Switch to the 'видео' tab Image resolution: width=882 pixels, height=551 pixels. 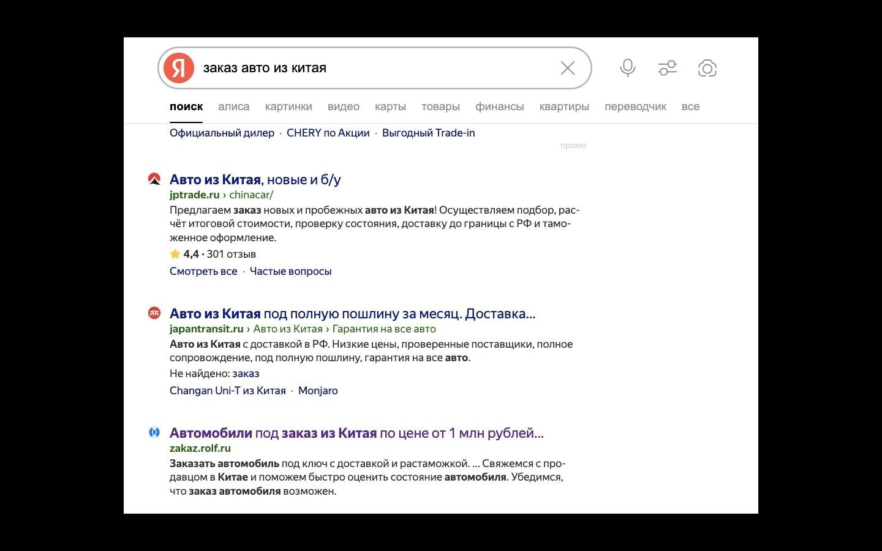[344, 107]
